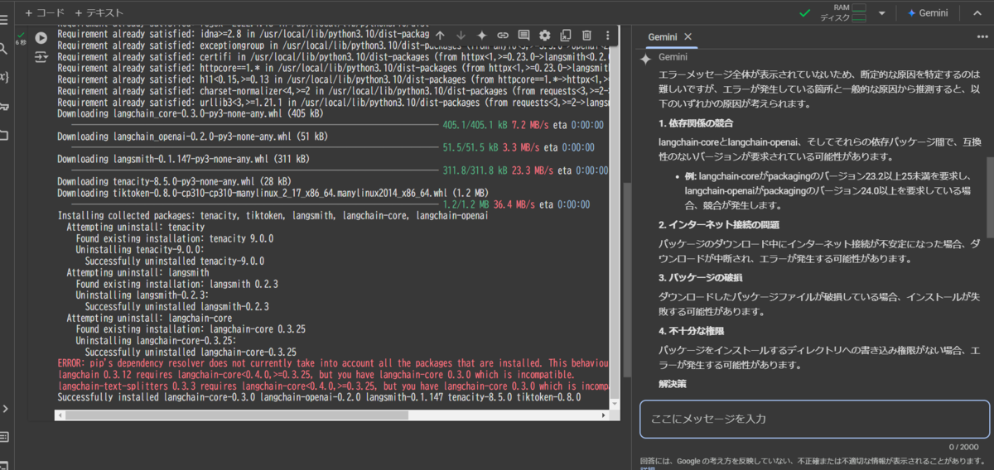994x470 pixels.
Task: Add a code cell with + コード
Action: (x=45, y=13)
